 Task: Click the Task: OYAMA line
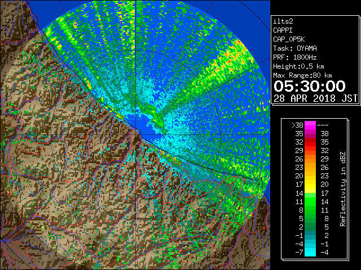pyautogui.click(x=295, y=48)
